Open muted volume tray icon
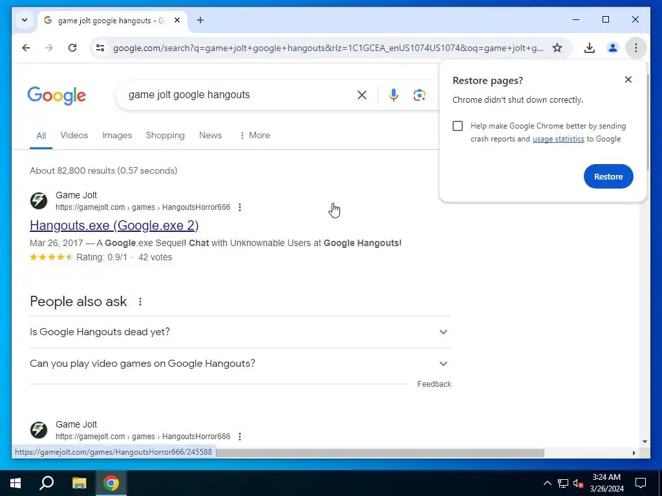 pos(578,483)
